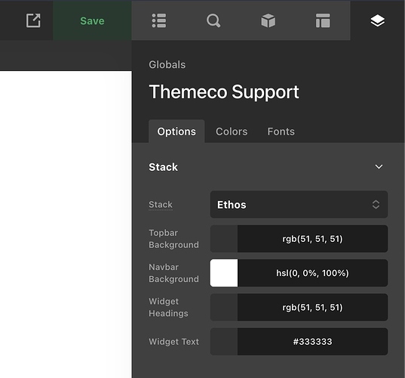Open the external preview icon
Image resolution: width=405 pixels, height=378 pixels.
(33, 20)
